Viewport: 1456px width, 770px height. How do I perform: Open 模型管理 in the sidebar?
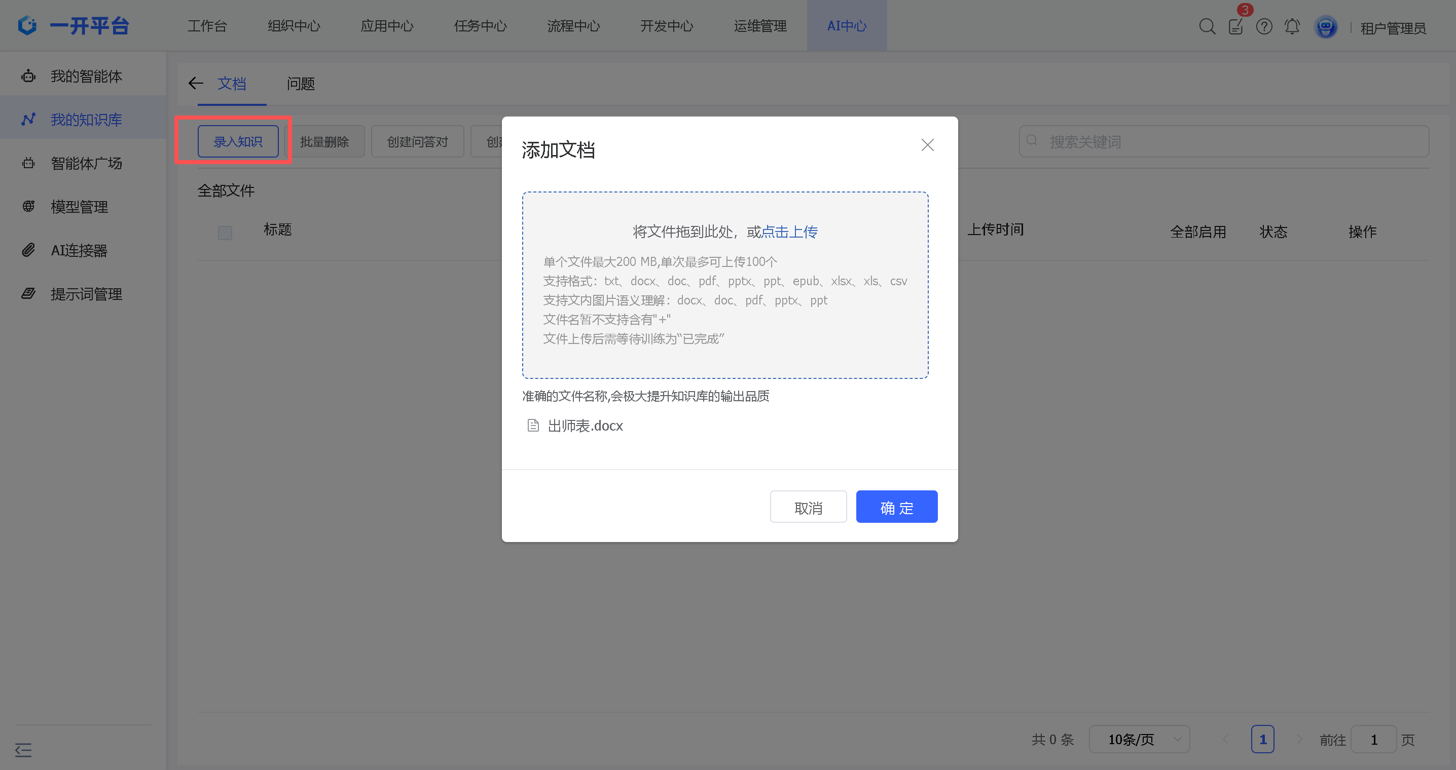tap(79, 207)
